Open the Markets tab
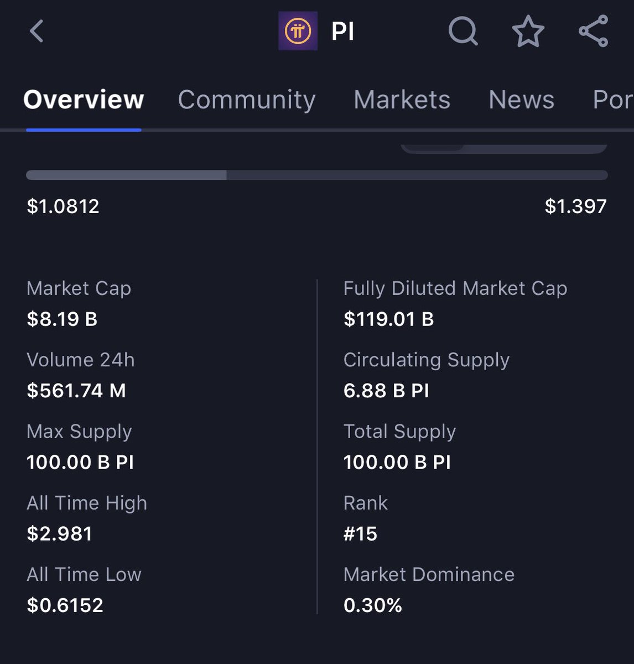This screenshot has height=664, width=634. (x=402, y=100)
